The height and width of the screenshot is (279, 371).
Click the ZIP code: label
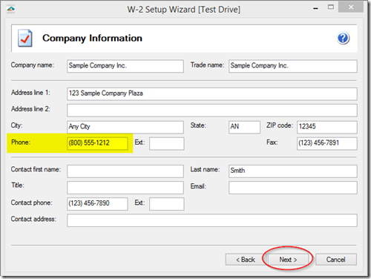(x=280, y=125)
